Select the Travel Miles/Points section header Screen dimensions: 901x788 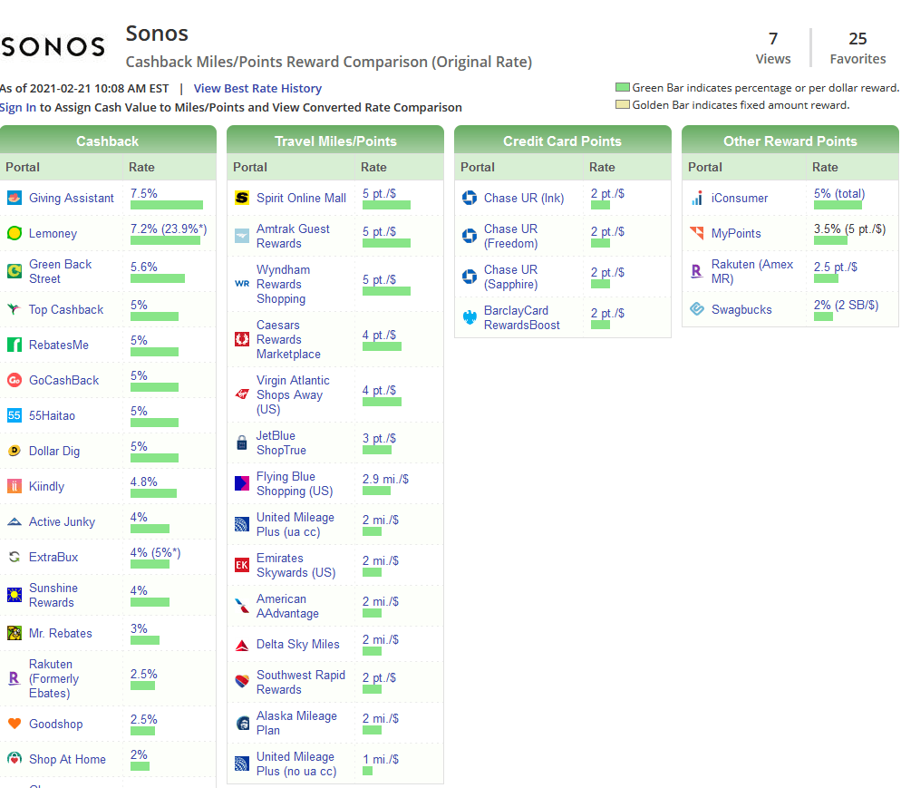335,141
